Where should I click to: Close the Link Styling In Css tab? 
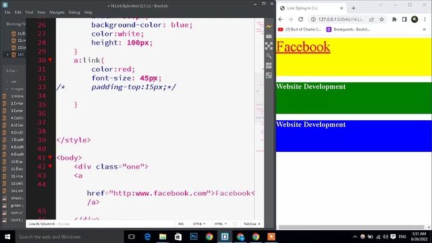[x=342, y=8]
